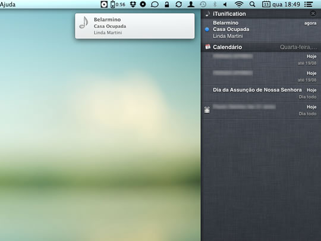The width and height of the screenshot is (321, 241).
Task: Click the Calendário section header
Action: pos(261,47)
